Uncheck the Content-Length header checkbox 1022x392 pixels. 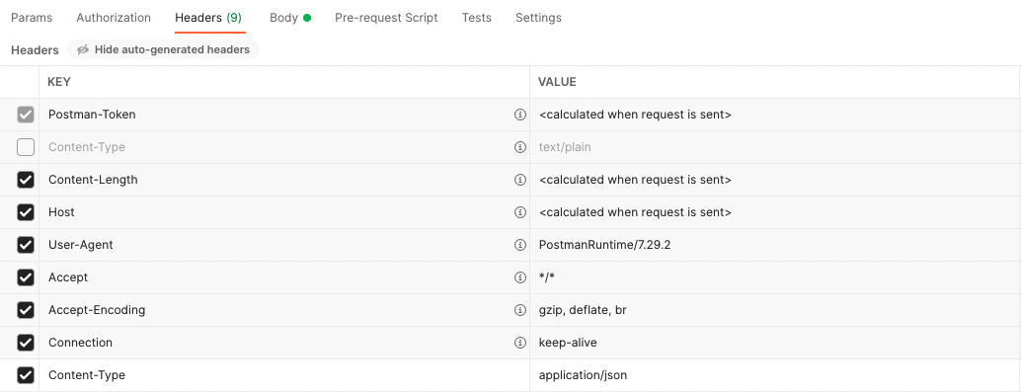point(26,180)
